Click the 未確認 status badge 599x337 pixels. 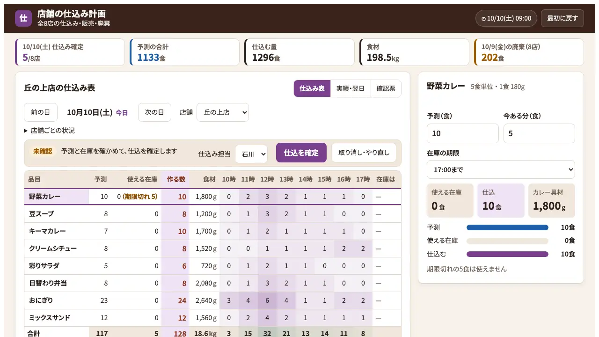(x=43, y=151)
